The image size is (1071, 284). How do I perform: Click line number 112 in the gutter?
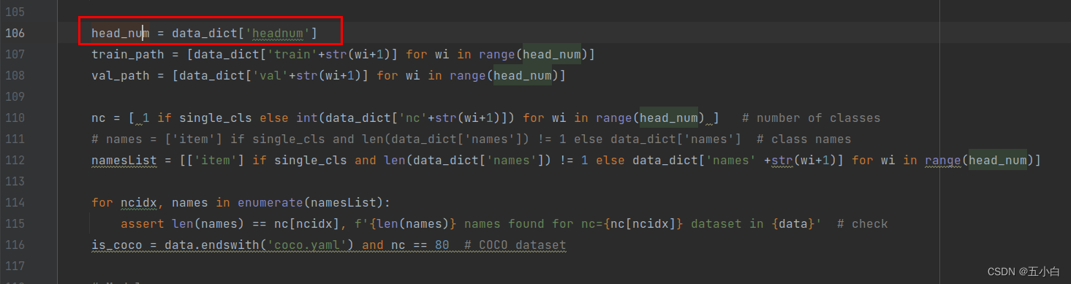point(15,160)
